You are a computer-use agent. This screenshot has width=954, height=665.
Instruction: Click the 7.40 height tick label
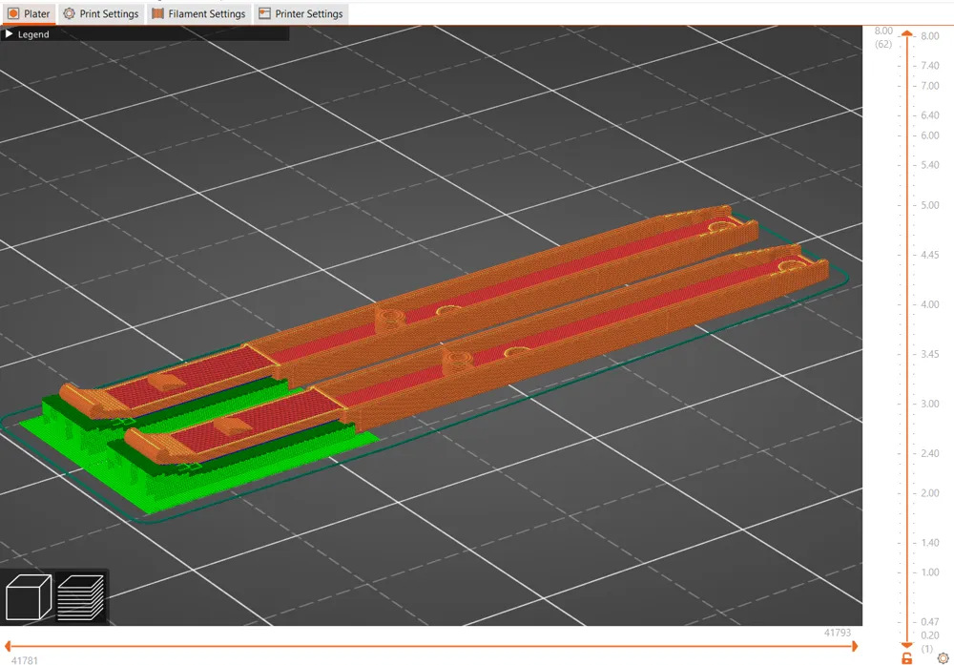pyautogui.click(x=929, y=66)
